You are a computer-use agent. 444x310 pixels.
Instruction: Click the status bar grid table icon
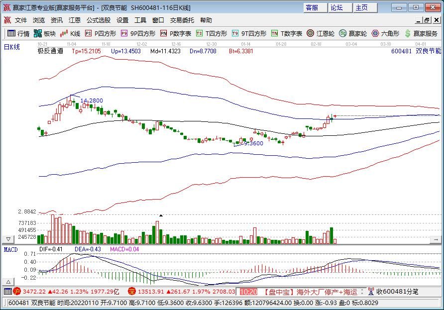click(x=8, y=291)
